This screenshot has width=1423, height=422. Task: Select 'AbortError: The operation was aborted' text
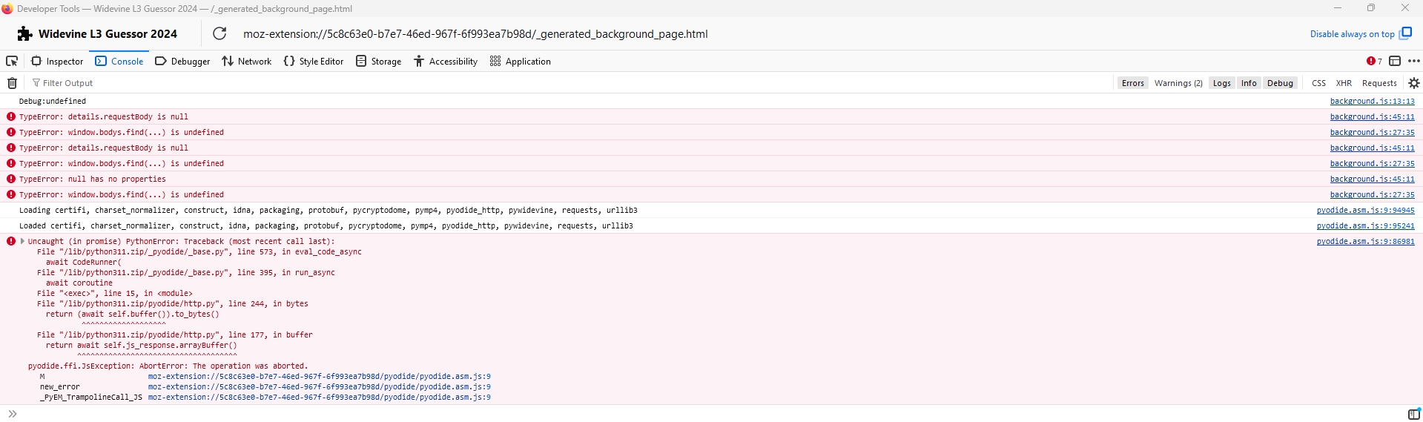[223, 366]
